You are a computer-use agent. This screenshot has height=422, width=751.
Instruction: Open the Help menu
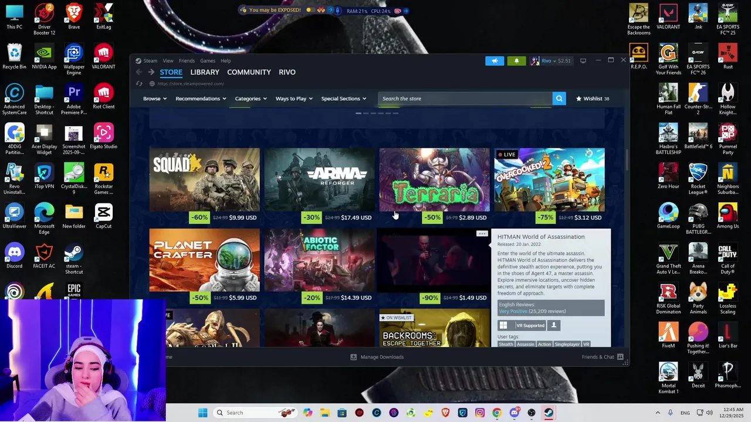click(226, 60)
